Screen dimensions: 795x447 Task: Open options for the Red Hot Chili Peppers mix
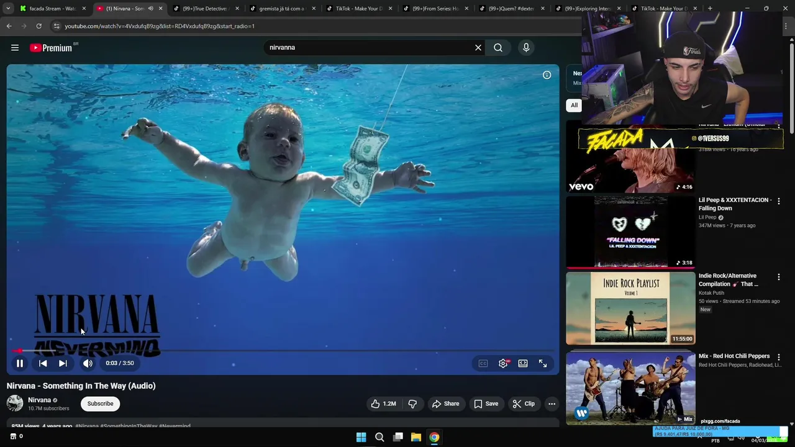(779, 358)
